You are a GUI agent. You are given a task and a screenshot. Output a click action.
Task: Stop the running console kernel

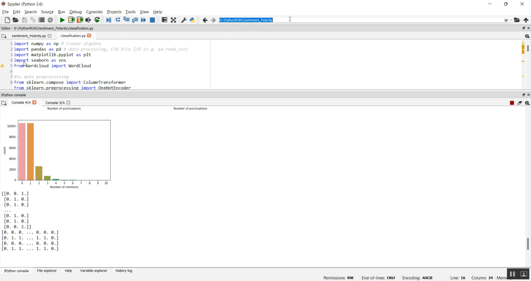[x=512, y=103]
